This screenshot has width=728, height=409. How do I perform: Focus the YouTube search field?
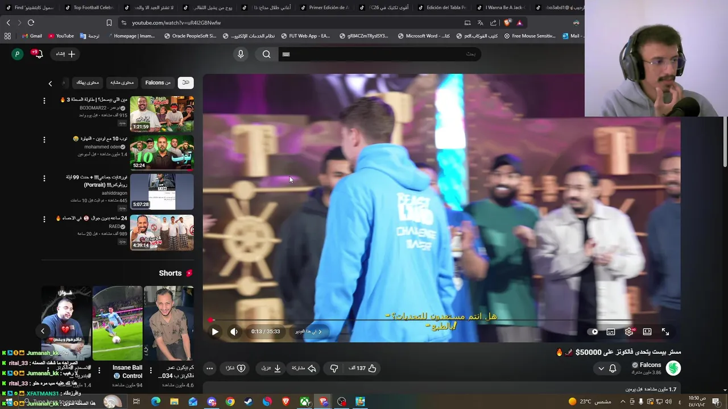click(x=379, y=54)
